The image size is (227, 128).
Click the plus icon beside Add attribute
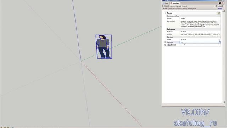point(165,45)
